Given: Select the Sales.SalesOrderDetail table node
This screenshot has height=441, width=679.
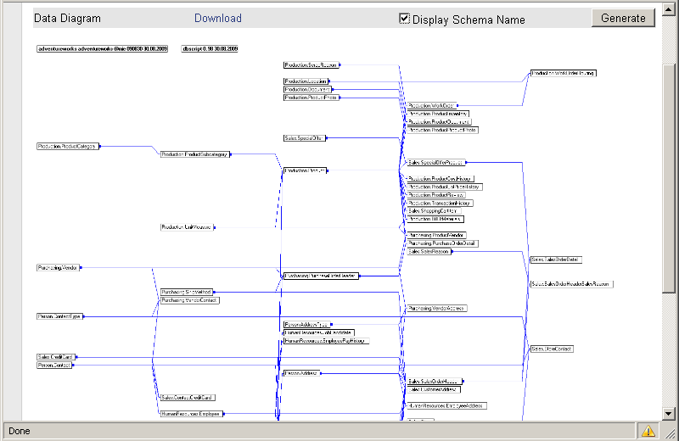Looking at the screenshot, I should tap(556, 260).
